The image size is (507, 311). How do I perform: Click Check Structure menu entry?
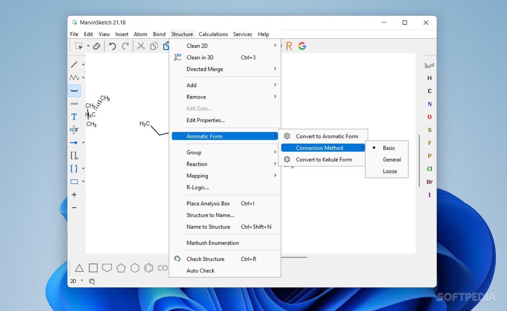[x=225, y=259]
